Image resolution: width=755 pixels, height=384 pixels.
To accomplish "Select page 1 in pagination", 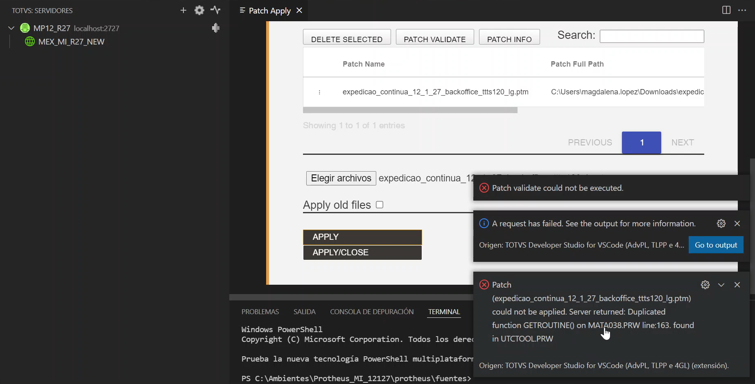I will point(642,143).
